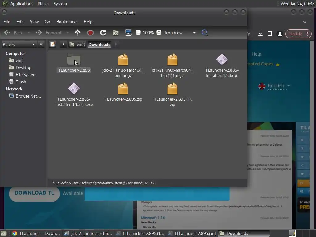316x237 pixels.
Task: Select TLauncher-2.885-Installer-1.1.3.exe file
Action: [222, 65]
